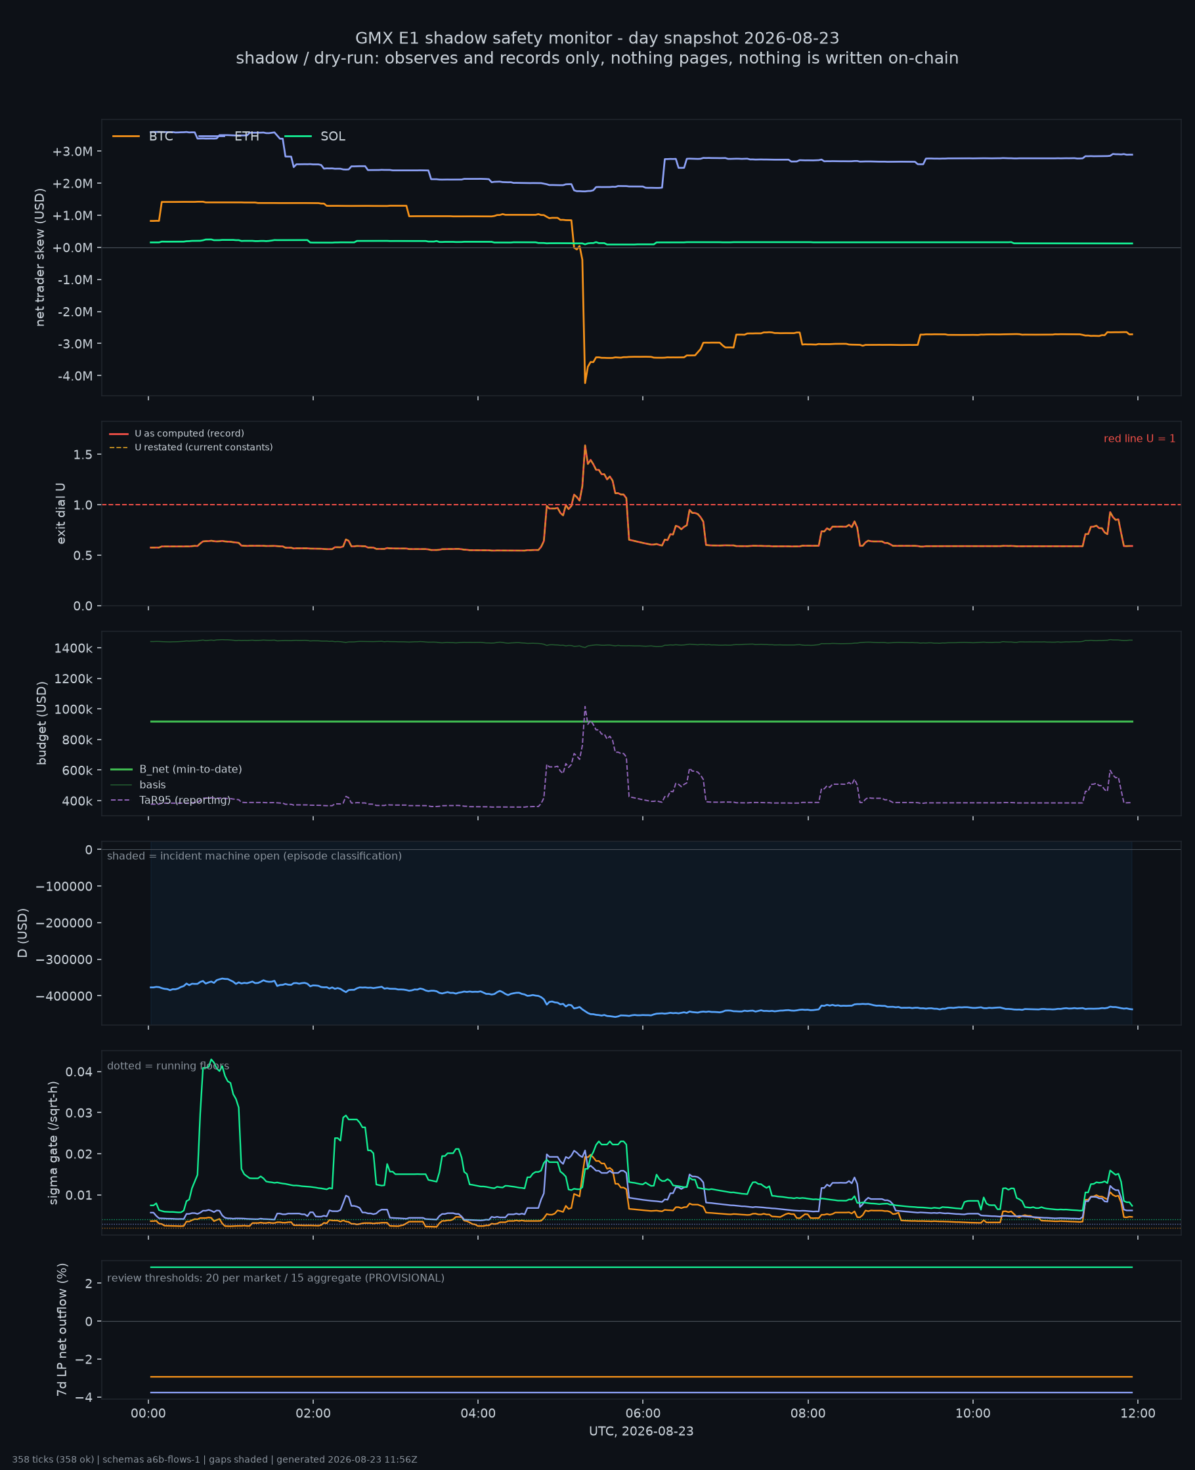Click the "12:00" time axis label
1195x1470 pixels.
[x=1138, y=1414]
